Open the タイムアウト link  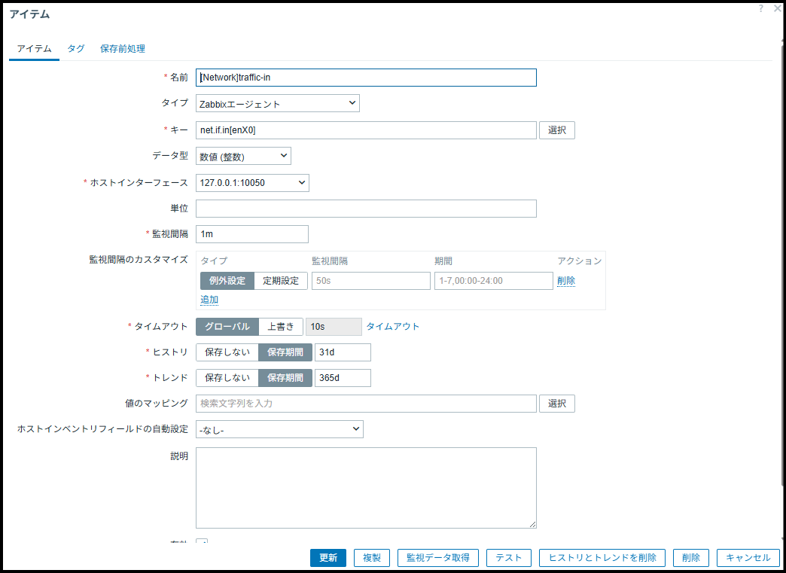(392, 327)
